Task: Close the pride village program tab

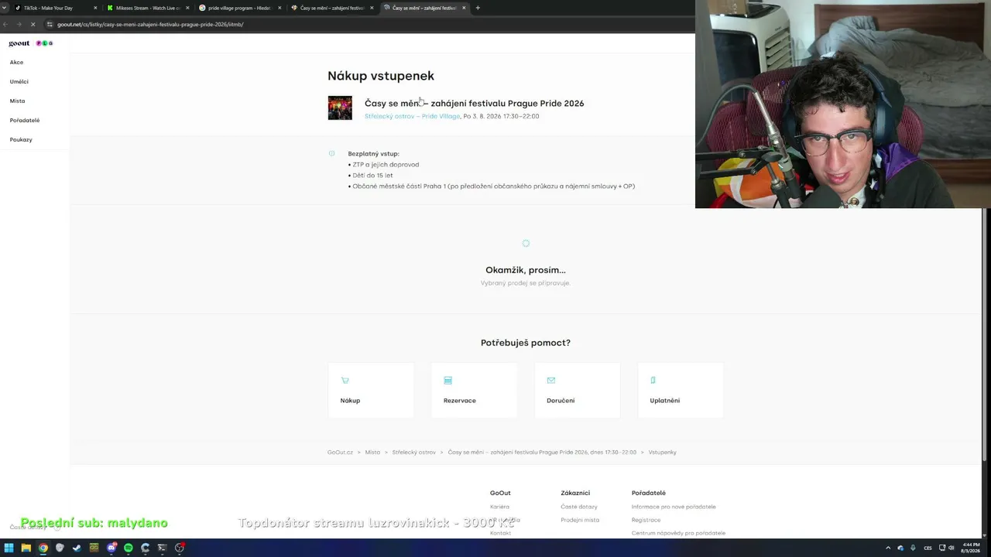Action: [279, 8]
